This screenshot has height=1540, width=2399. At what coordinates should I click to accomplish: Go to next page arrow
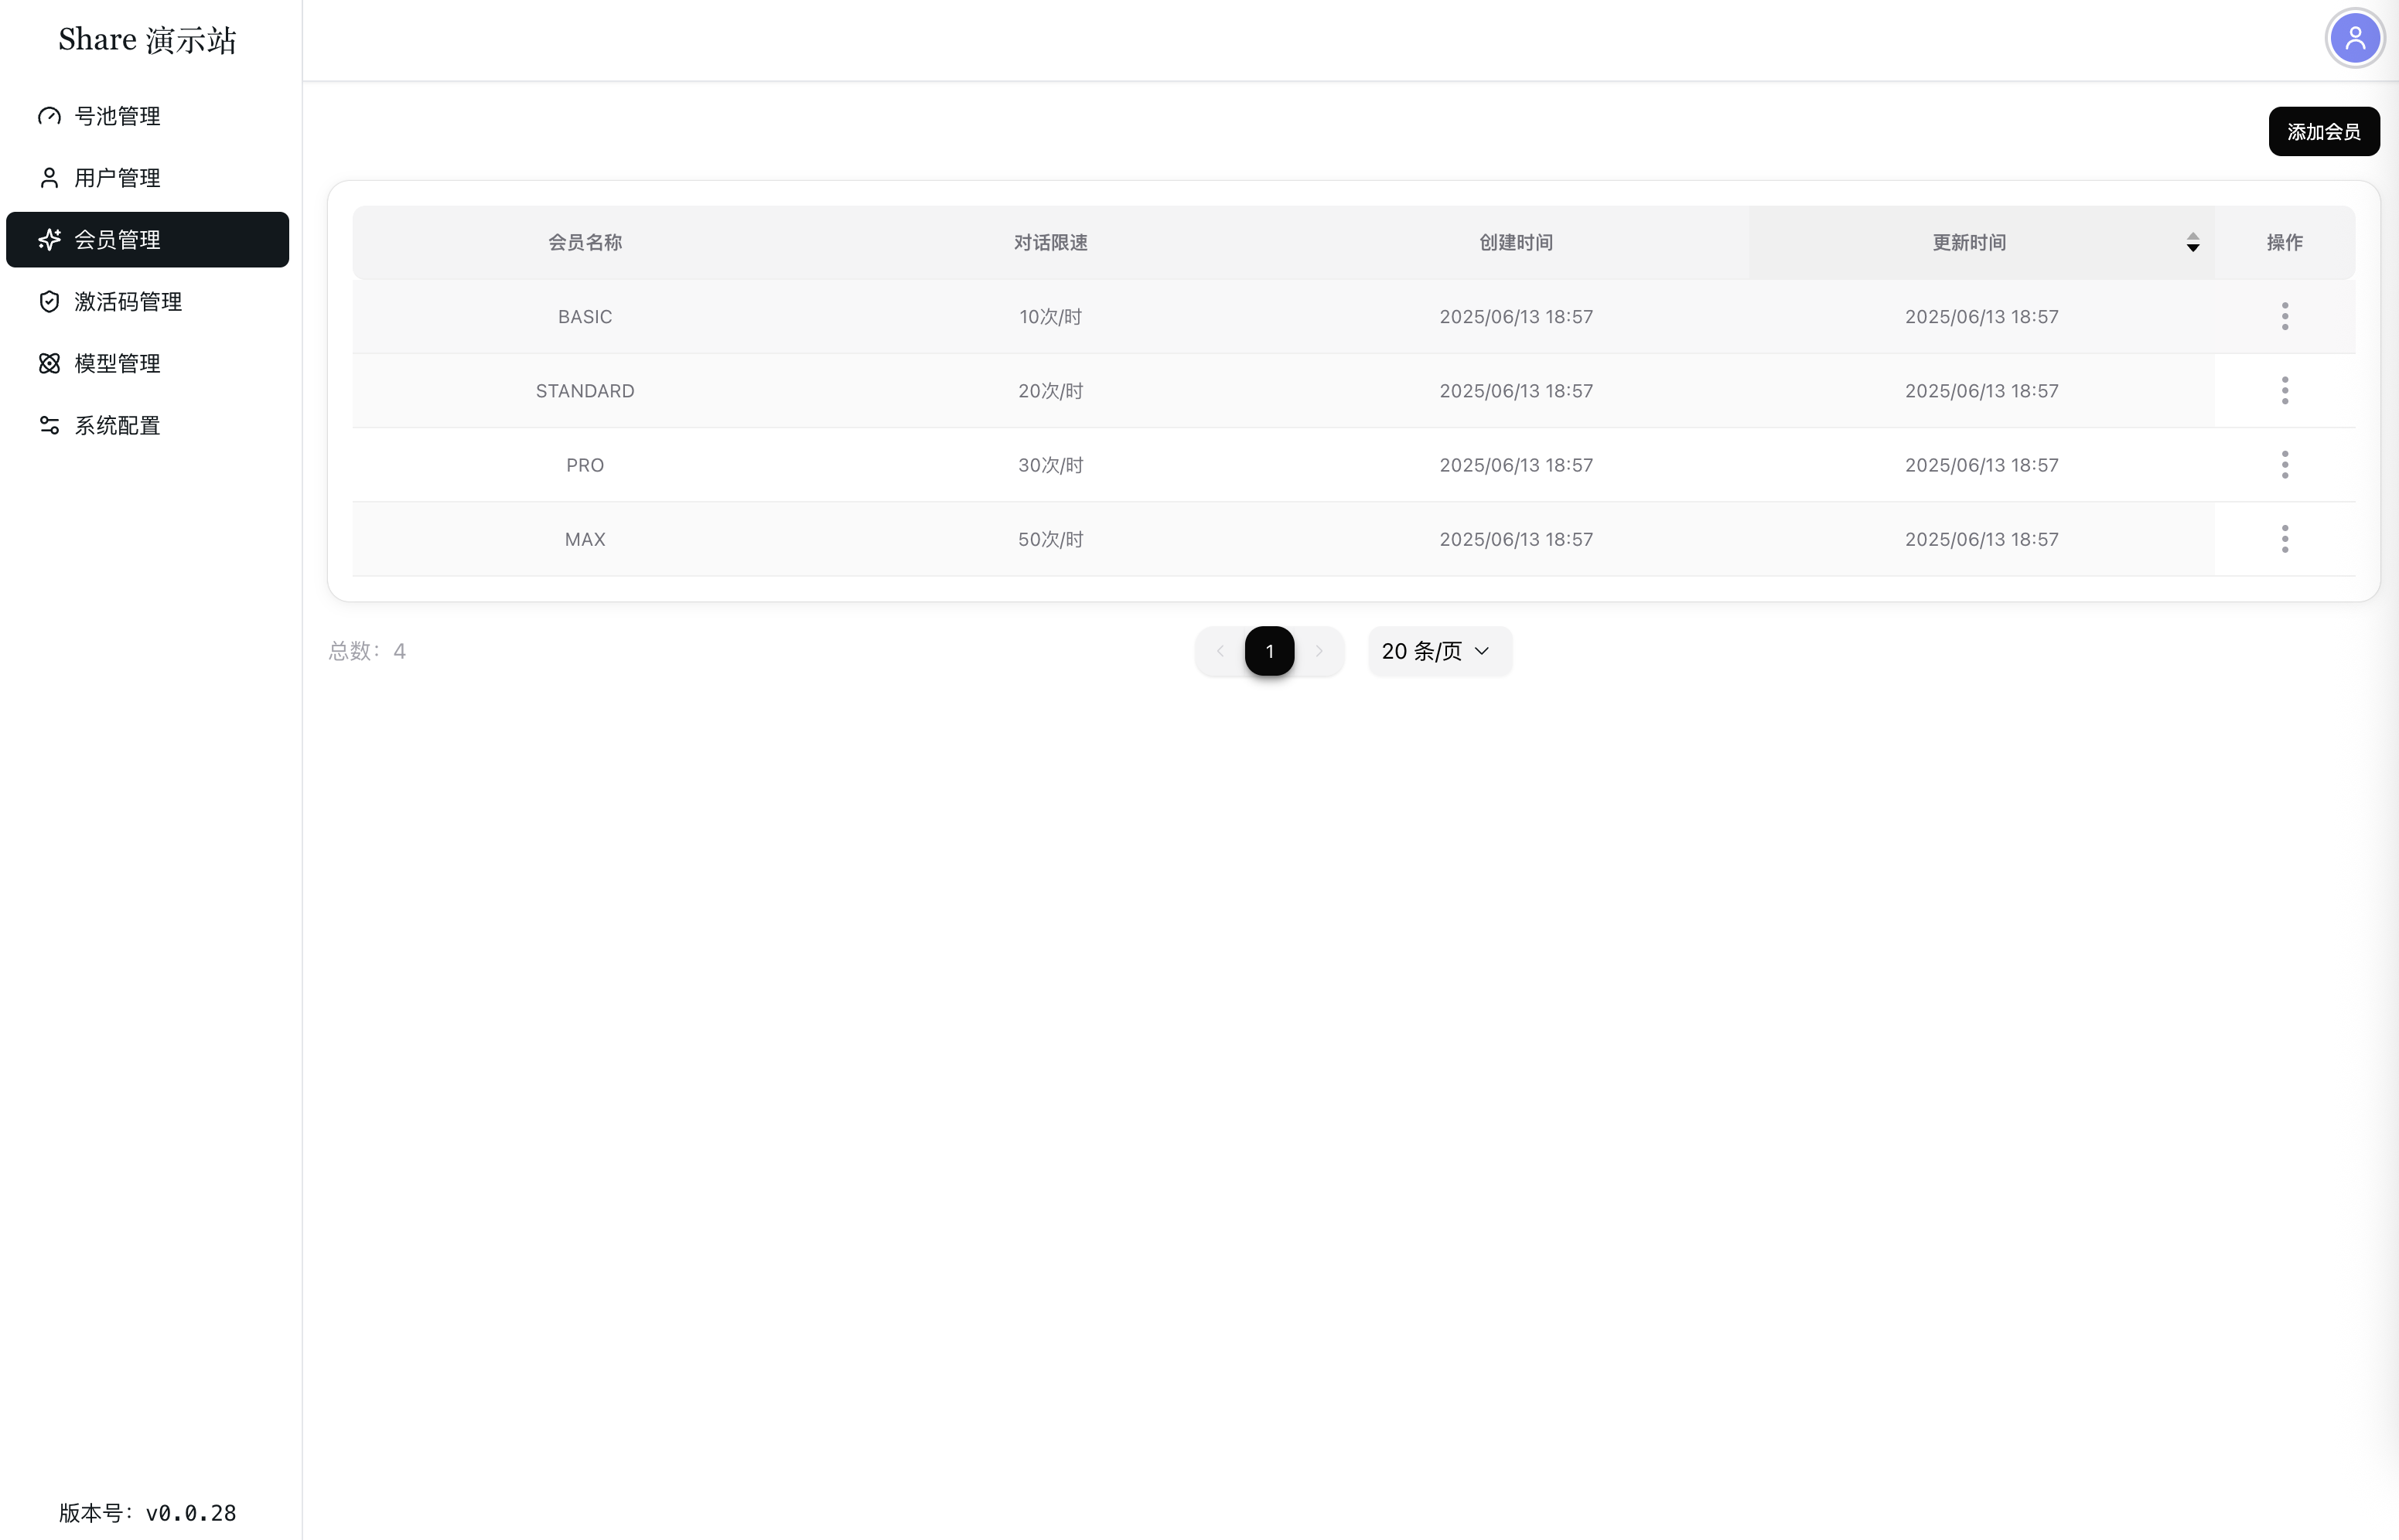1319,651
